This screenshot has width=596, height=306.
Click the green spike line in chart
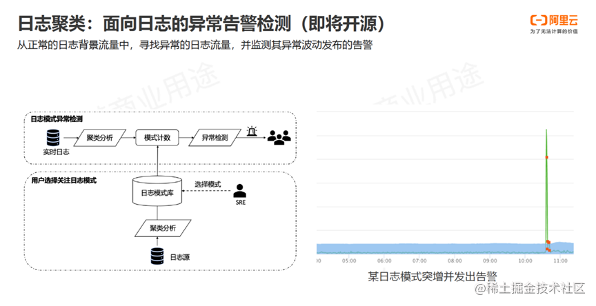[546, 190]
